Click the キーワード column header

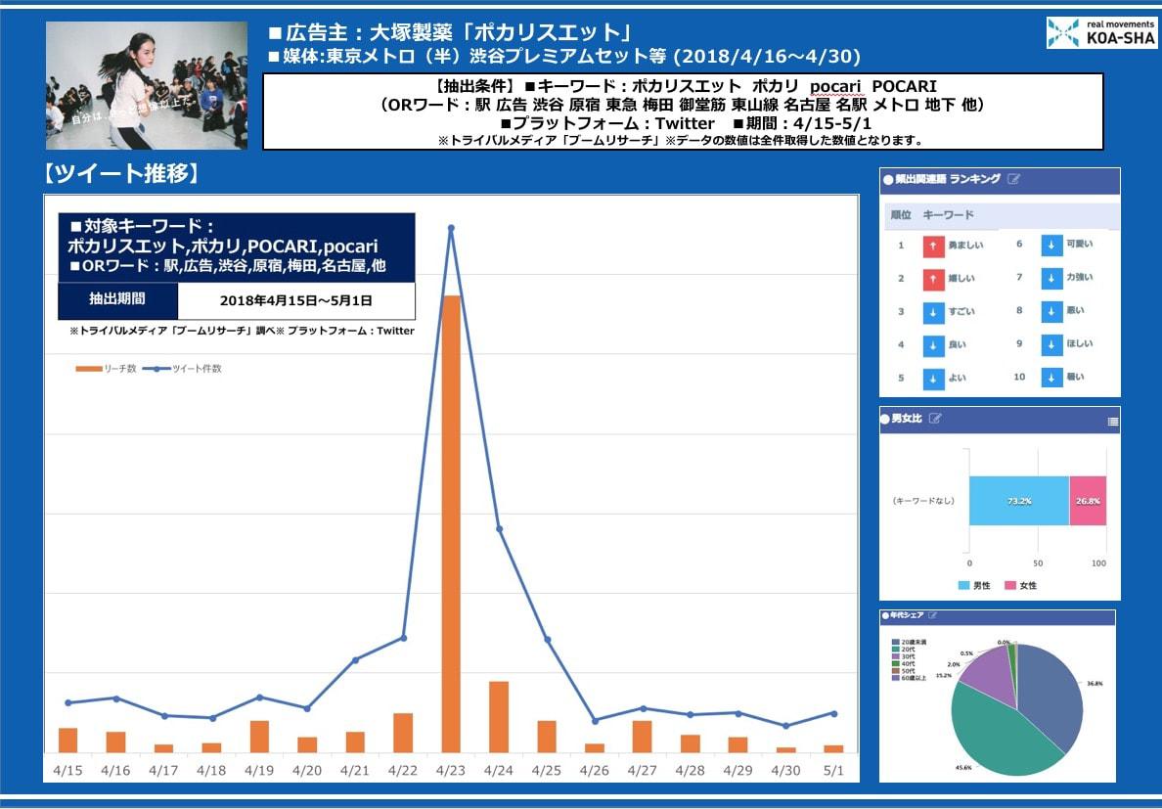(x=948, y=215)
